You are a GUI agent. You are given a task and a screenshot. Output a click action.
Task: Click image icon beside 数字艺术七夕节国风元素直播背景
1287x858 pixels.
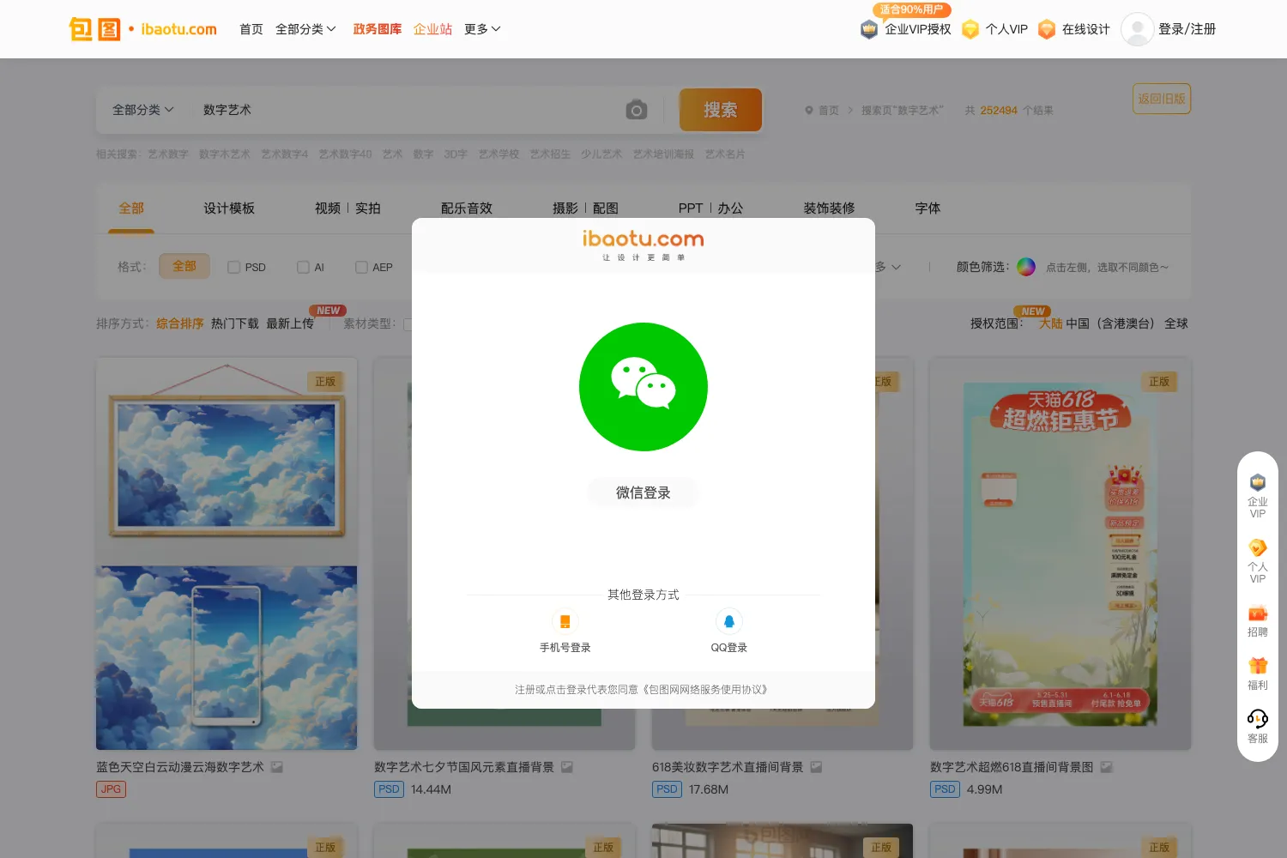click(567, 767)
